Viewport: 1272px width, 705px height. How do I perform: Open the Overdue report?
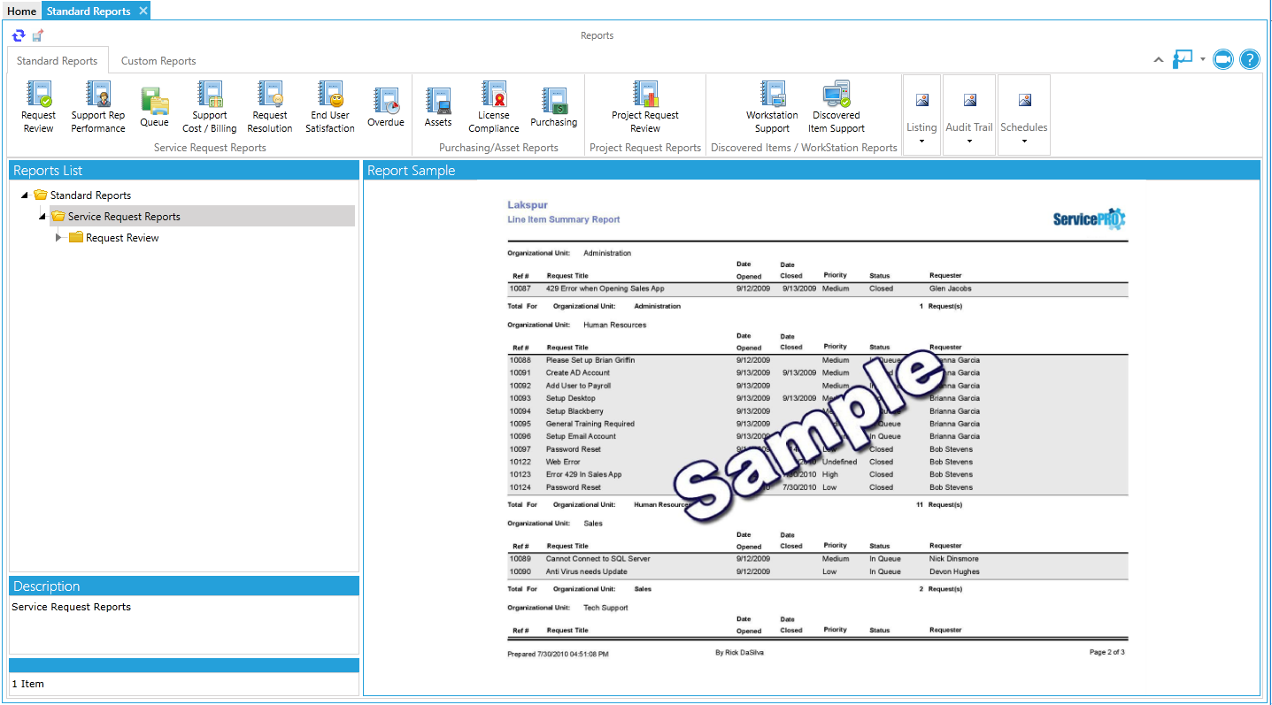(x=386, y=108)
